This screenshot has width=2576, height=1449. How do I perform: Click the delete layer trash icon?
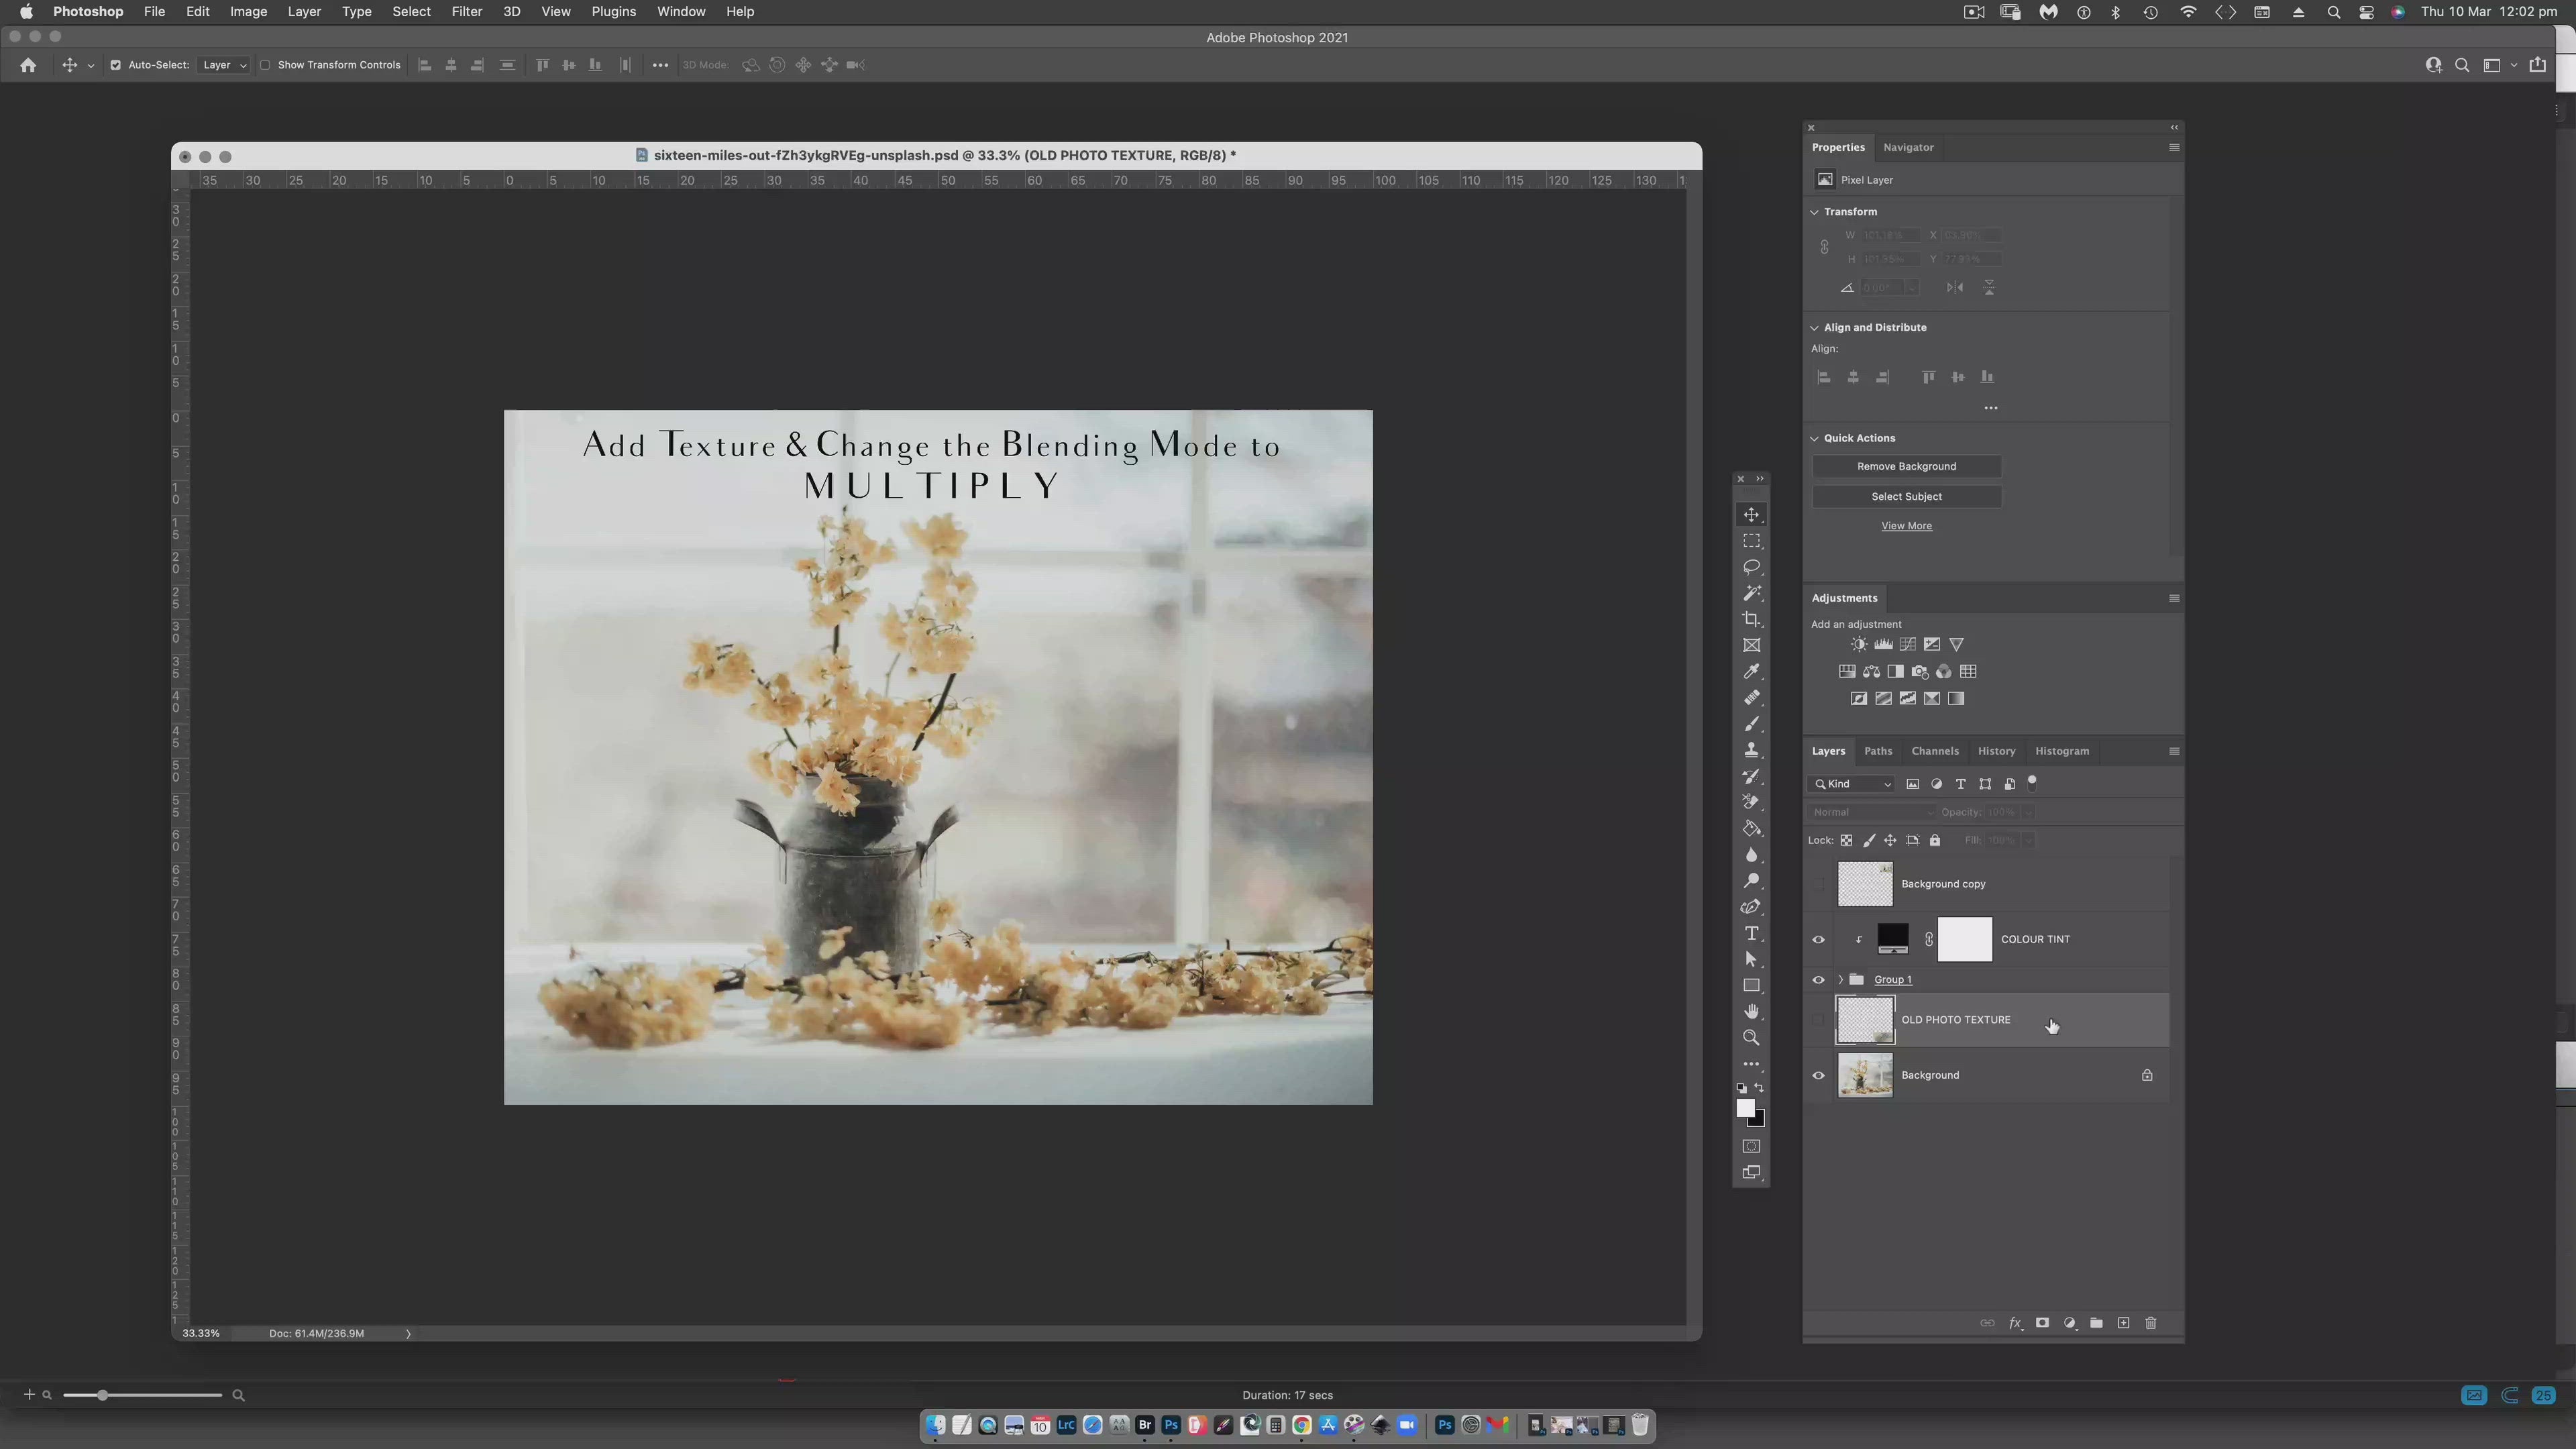[2150, 1323]
